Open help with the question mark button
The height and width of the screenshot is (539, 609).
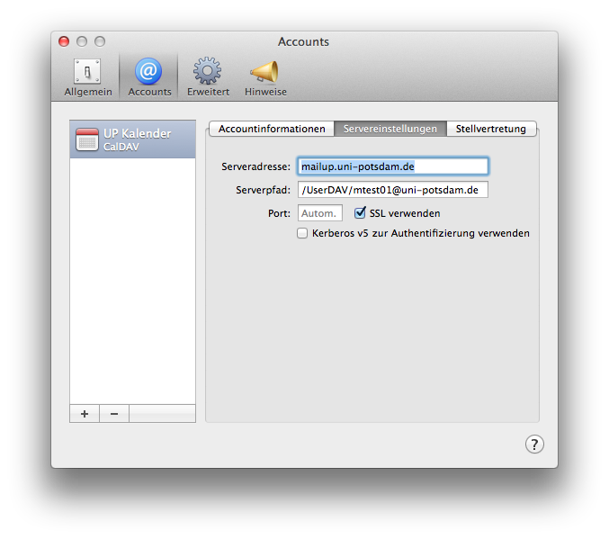pyautogui.click(x=534, y=444)
